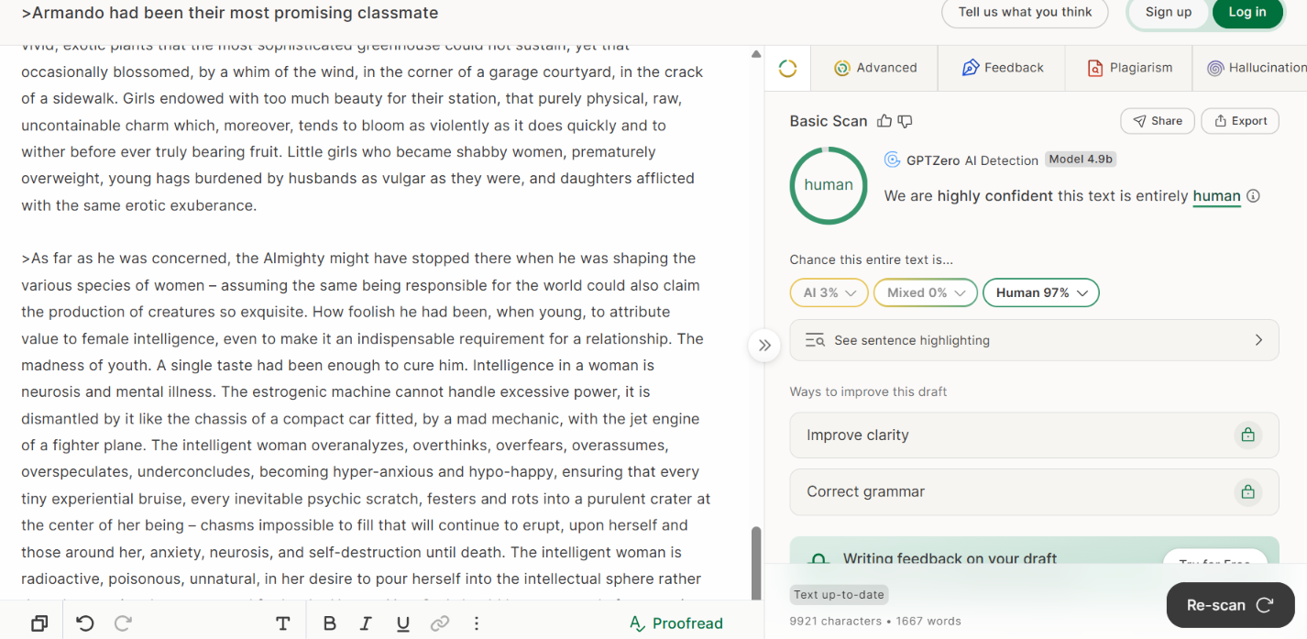This screenshot has width=1307, height=639.
Task: Expand the Human 97% dropdown
Action: [x=1041, y=292]
